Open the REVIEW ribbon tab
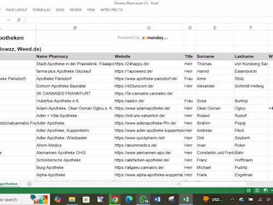This screenshot has height=205, width=273. (75, 10)
